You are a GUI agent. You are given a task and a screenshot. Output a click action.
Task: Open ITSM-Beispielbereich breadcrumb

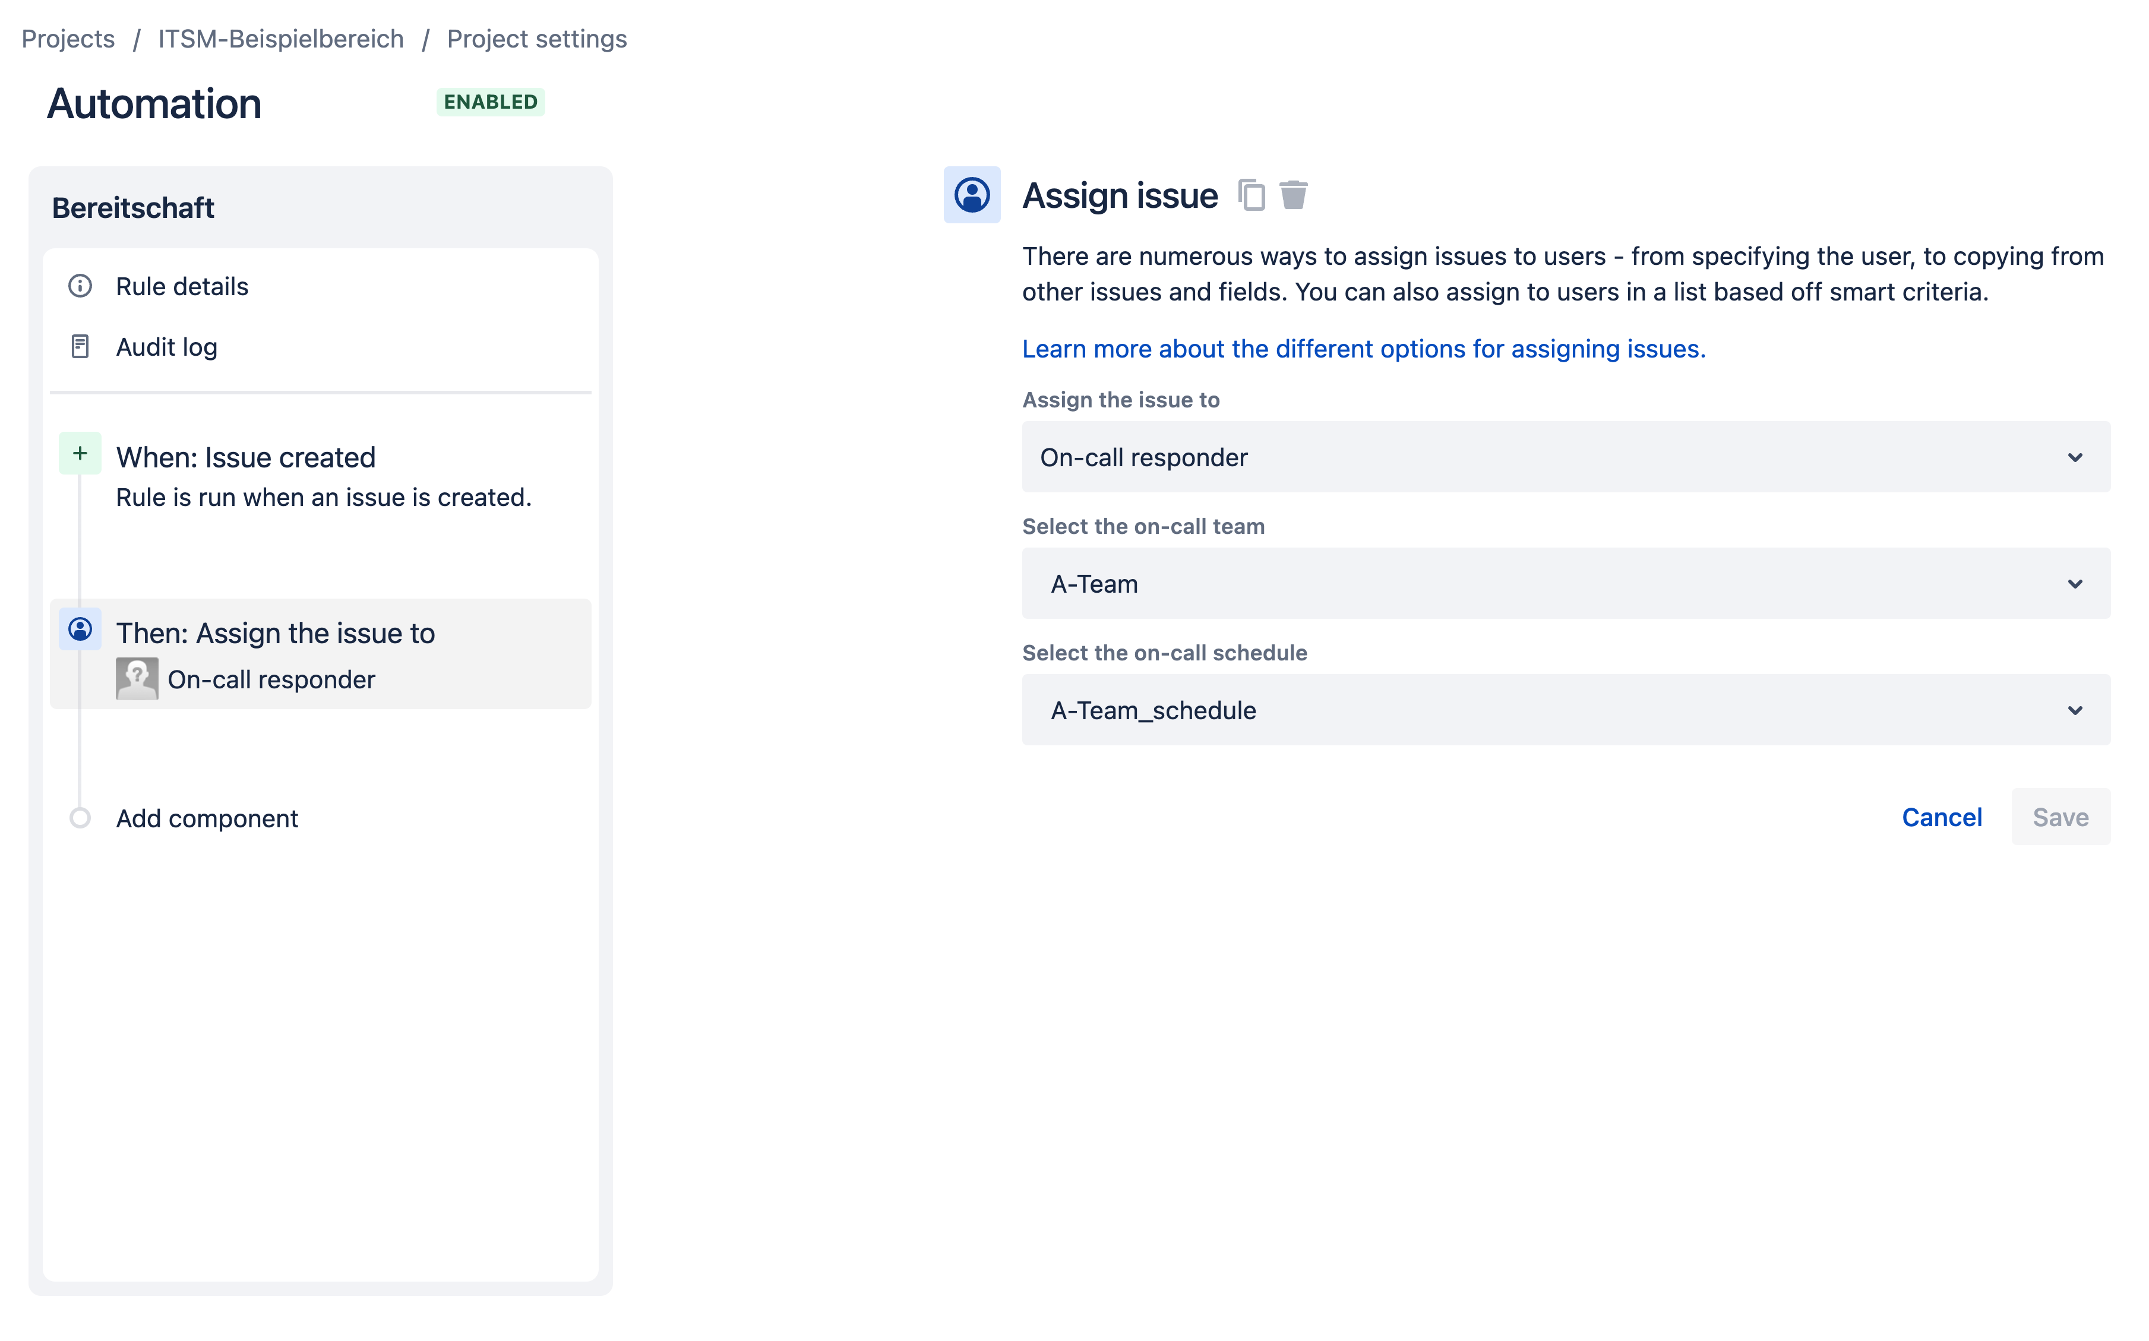280,39
